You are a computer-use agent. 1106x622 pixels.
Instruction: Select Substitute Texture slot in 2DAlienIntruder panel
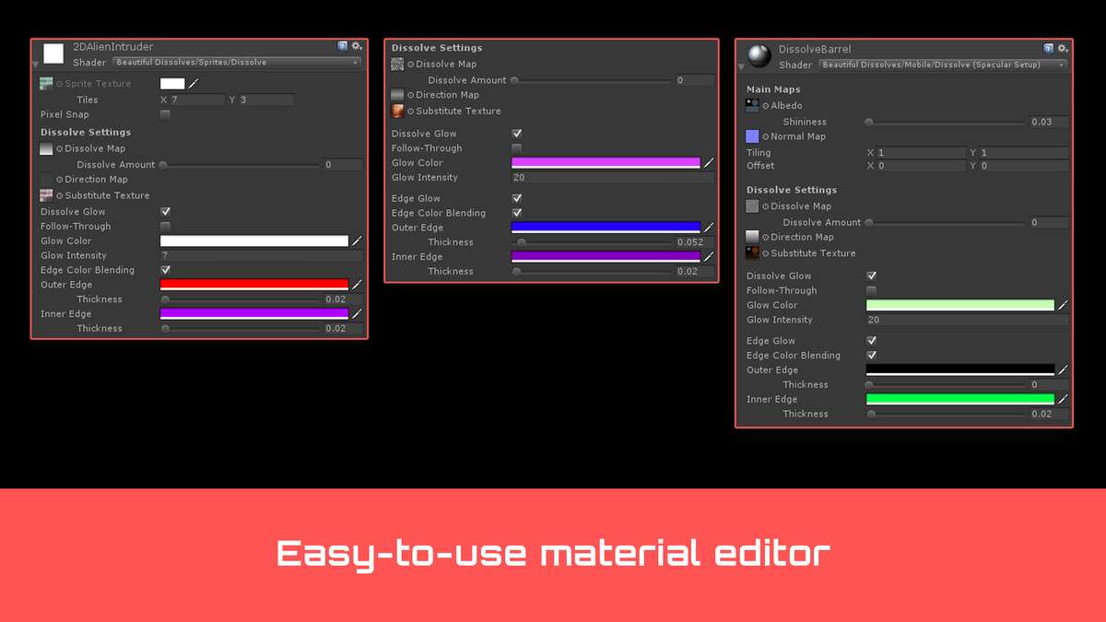click(x=46, y=195)
